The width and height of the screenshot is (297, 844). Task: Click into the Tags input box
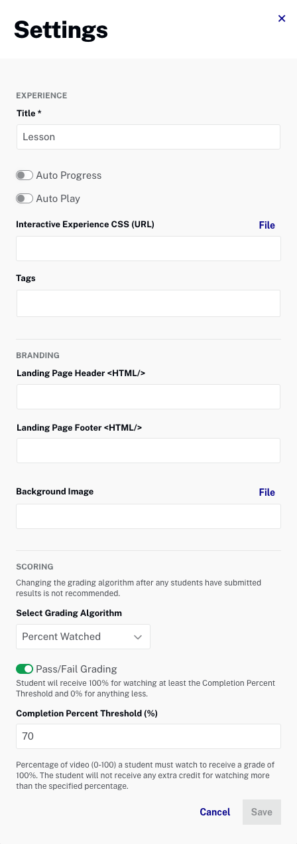tap(148, 303)
